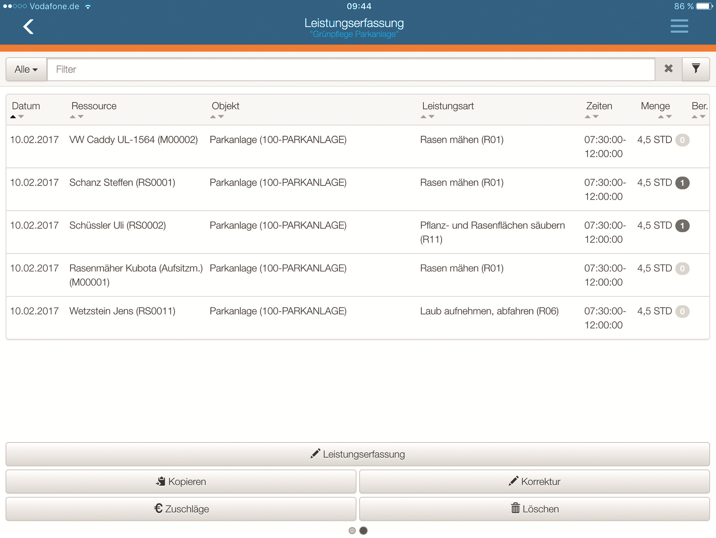Sort by Ressource column arrows
This screenshot has height=538, width=716.
click(x=76, y=116)
